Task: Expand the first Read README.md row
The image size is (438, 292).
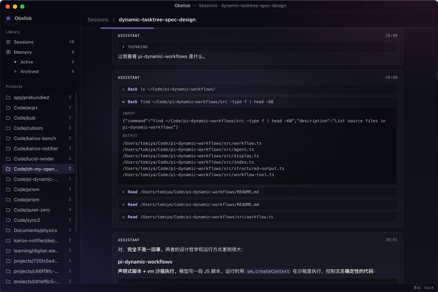Action: [x=257, y=192]
